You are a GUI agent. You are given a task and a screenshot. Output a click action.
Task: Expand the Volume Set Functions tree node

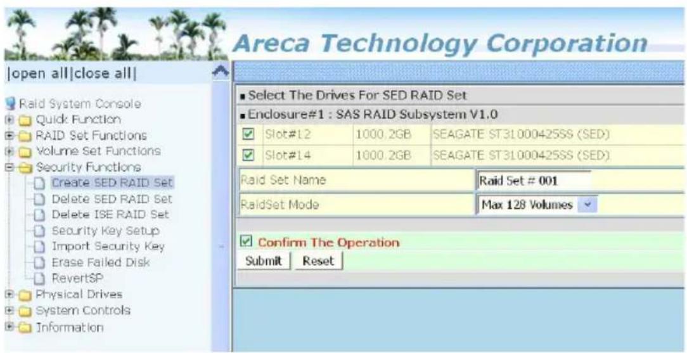coord(10,151)
